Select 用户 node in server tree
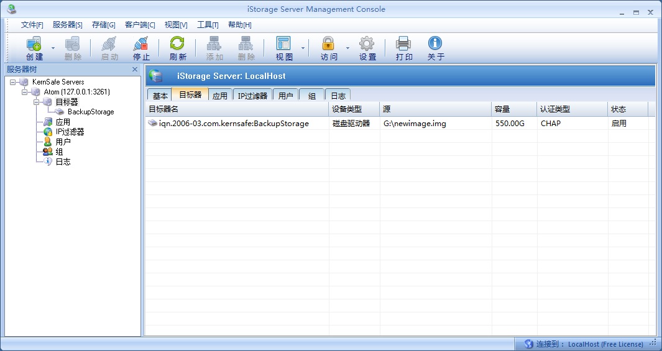This screenshot has width=662, height=351. tap(63, 142)
